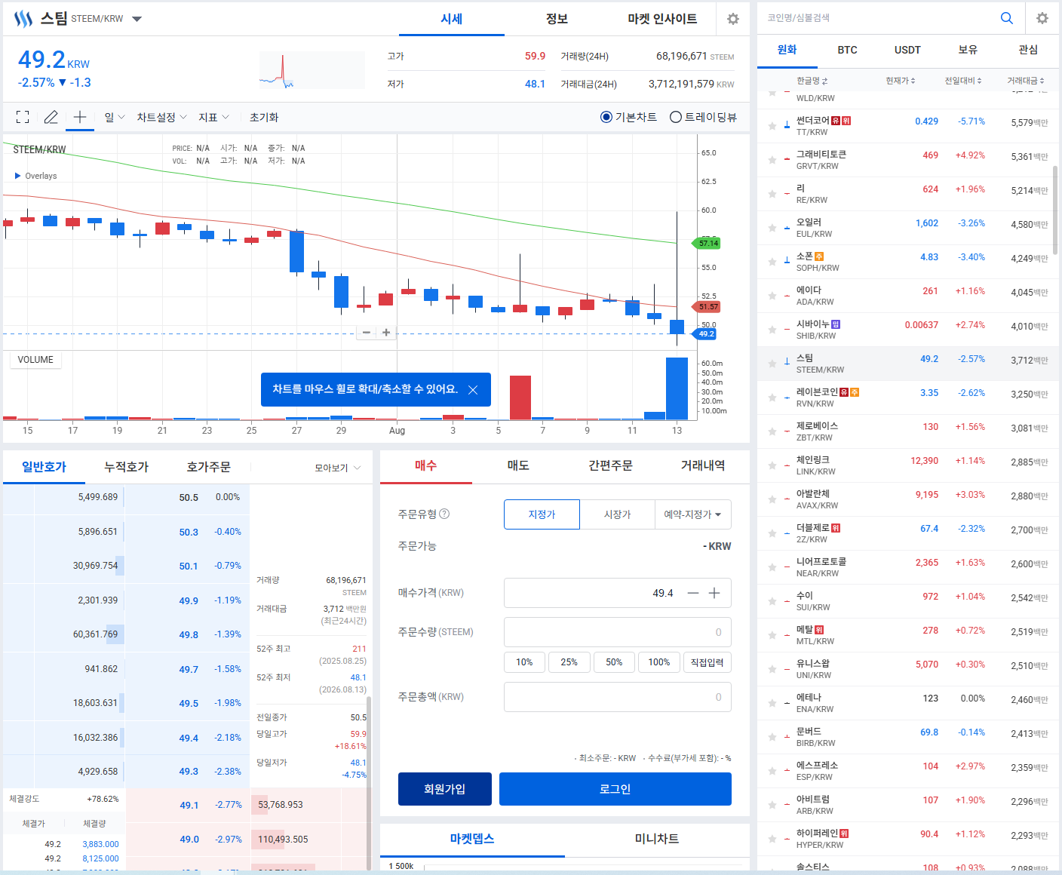Viewport: 1062px width, 875px height.
Task: Switch to the 매도 tab
Action: tap(518, 465)
